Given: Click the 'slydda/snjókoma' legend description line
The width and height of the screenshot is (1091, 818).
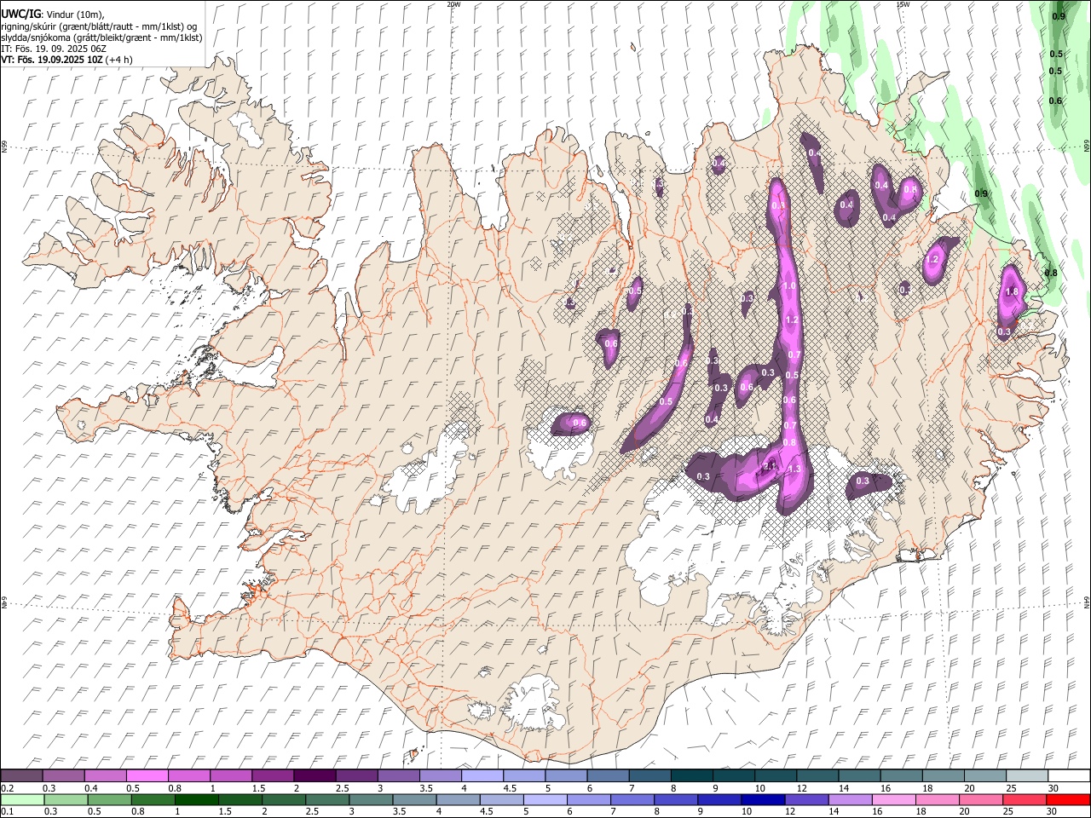Looking at the screenshot, I should point(101,38).
